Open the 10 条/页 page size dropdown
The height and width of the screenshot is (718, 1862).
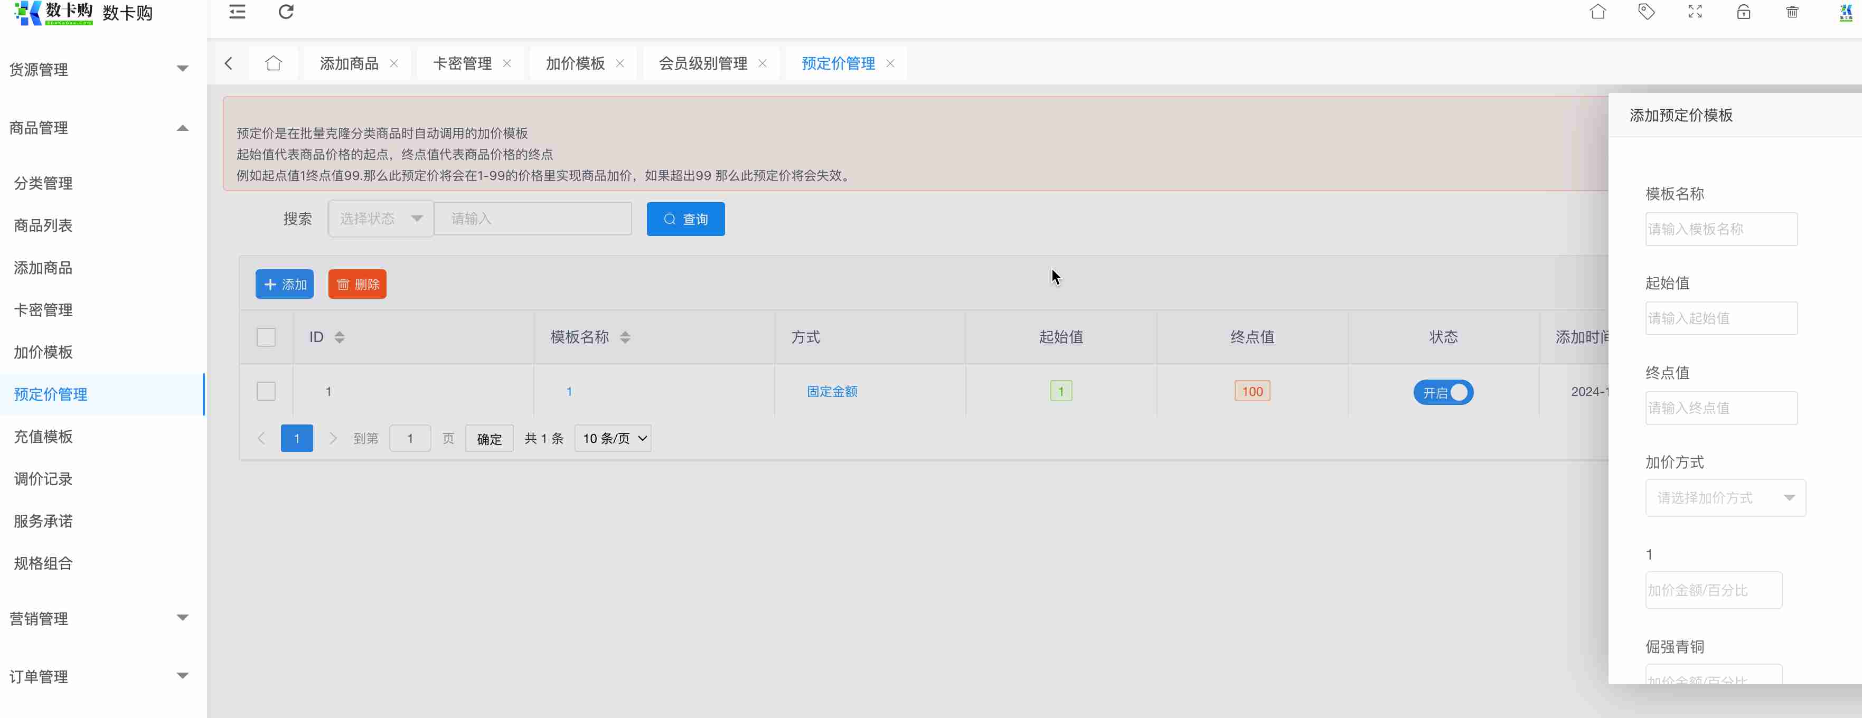point(613,439)
